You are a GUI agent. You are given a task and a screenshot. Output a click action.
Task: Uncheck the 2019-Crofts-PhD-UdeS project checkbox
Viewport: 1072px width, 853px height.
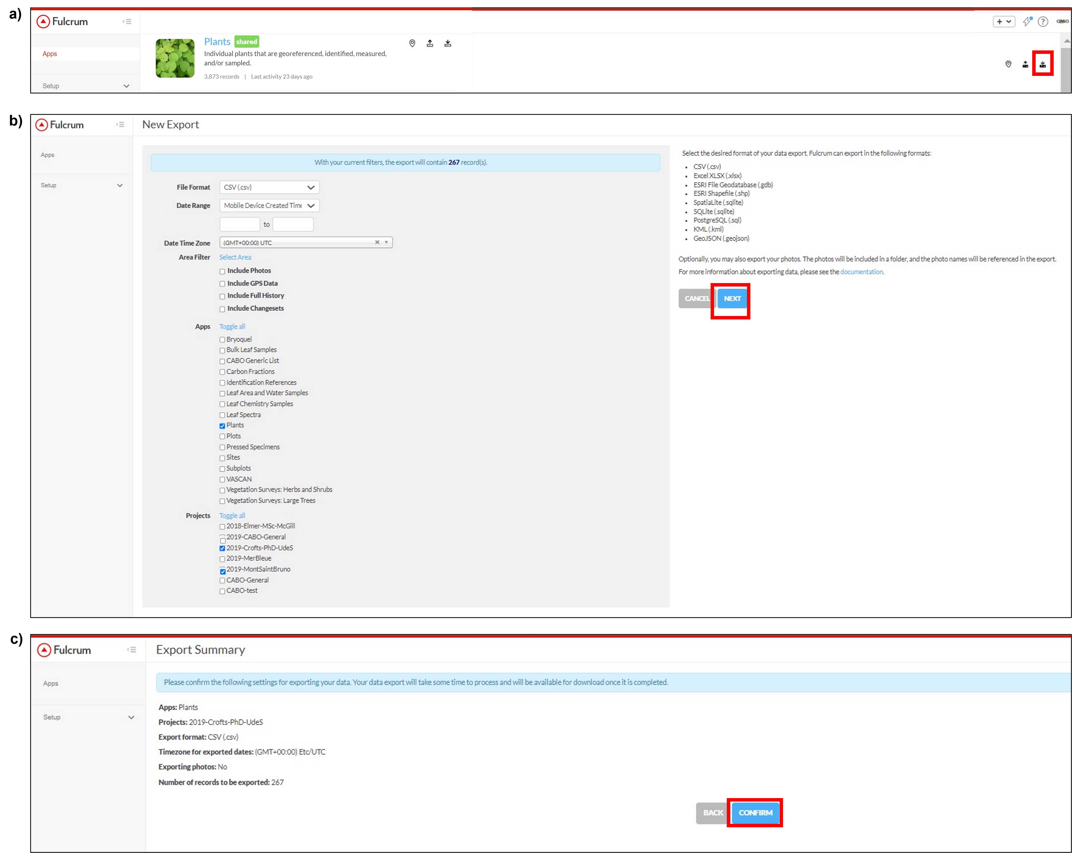[222, 548]
